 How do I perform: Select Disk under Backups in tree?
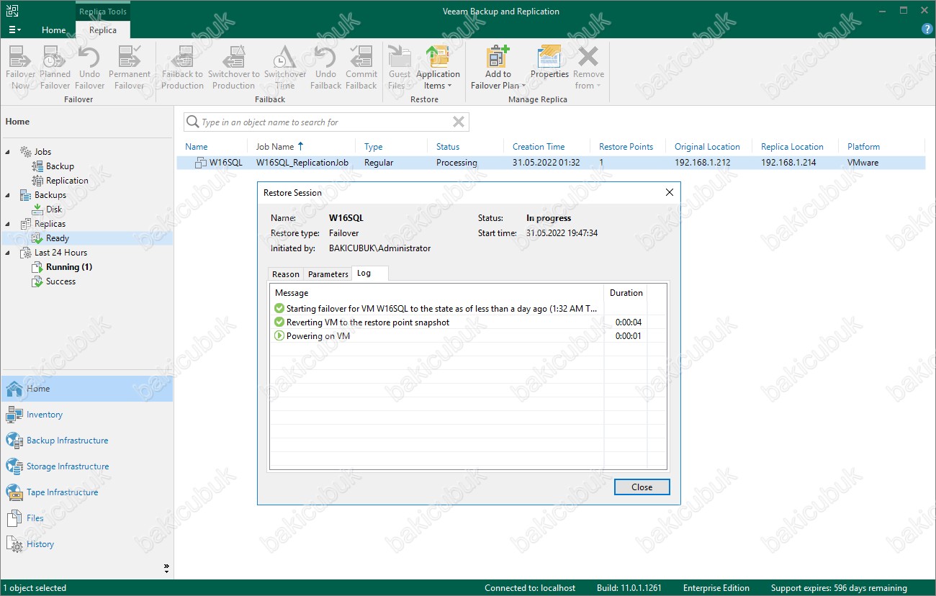pos(54,209)
